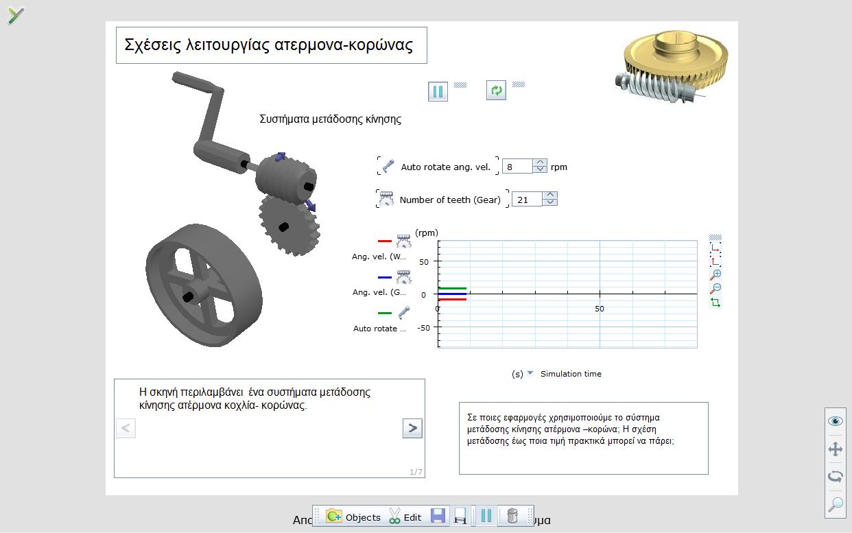Click the Συστήματα μετάδοσης κίνησης label

coord(330,119)
